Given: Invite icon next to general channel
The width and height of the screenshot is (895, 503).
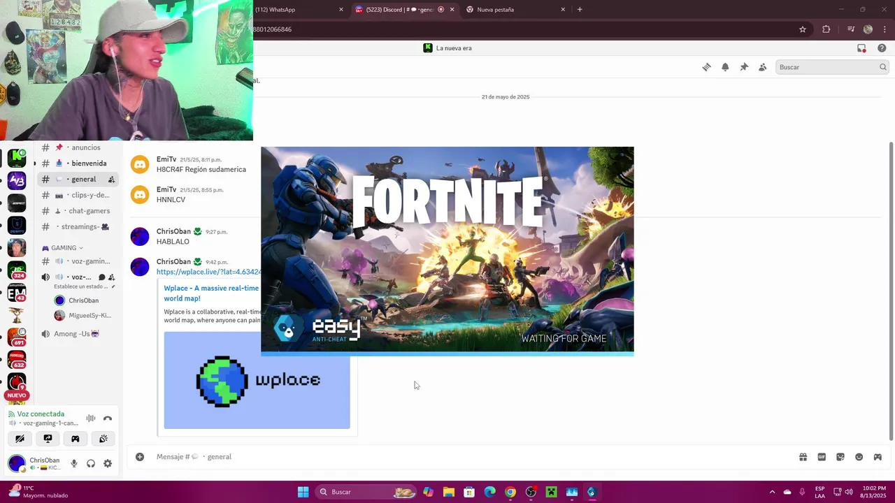Looking at the screenshot, I should pos(111,180).
